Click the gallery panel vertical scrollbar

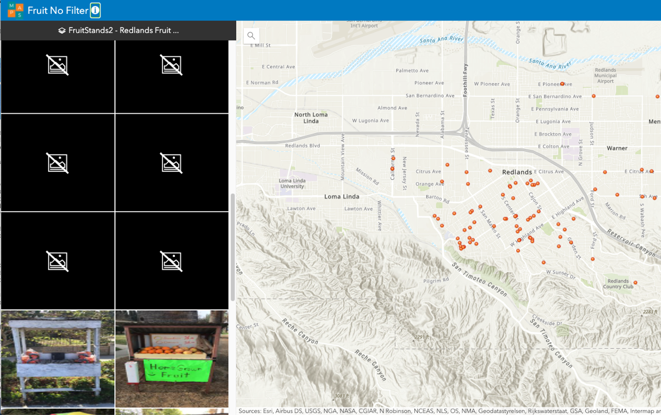pyautogui.click(x=232, y=247)
